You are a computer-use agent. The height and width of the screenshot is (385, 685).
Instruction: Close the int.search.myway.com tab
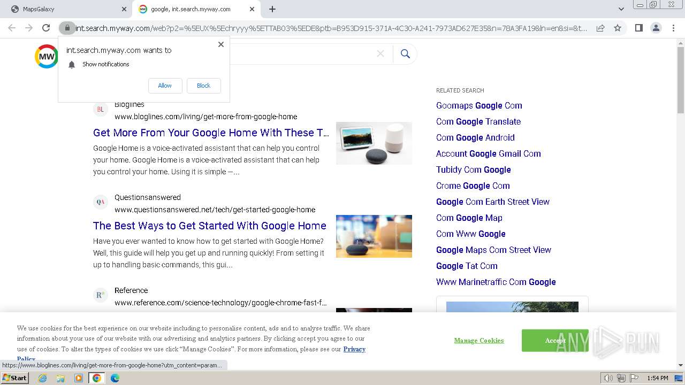[252, 9]
